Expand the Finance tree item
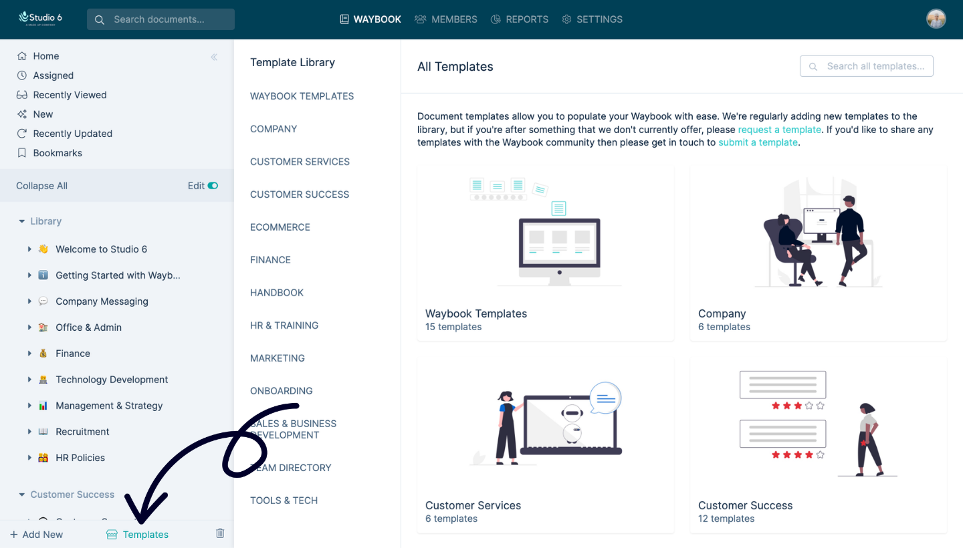Viewport: 963px width, 548px height. [29, 353]
